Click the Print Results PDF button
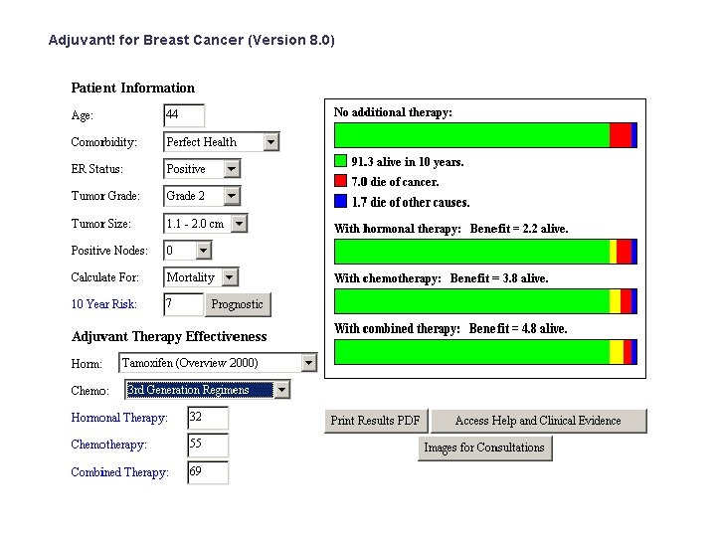This screenshot has width=716, height=537. tap(376, 421)
